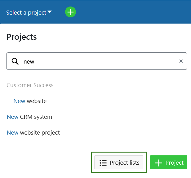The width and height of the screenshot is (191, 178).
Task: Click the green plus icon in header
Action: pos(70,12)
